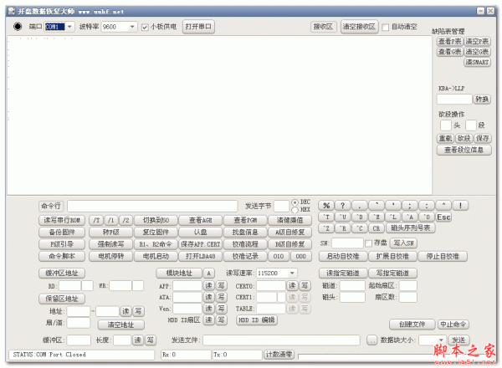This screenshot has height=368, width=502.
Task: Click the 清空P表 button
Action: (x=477, y=42)
